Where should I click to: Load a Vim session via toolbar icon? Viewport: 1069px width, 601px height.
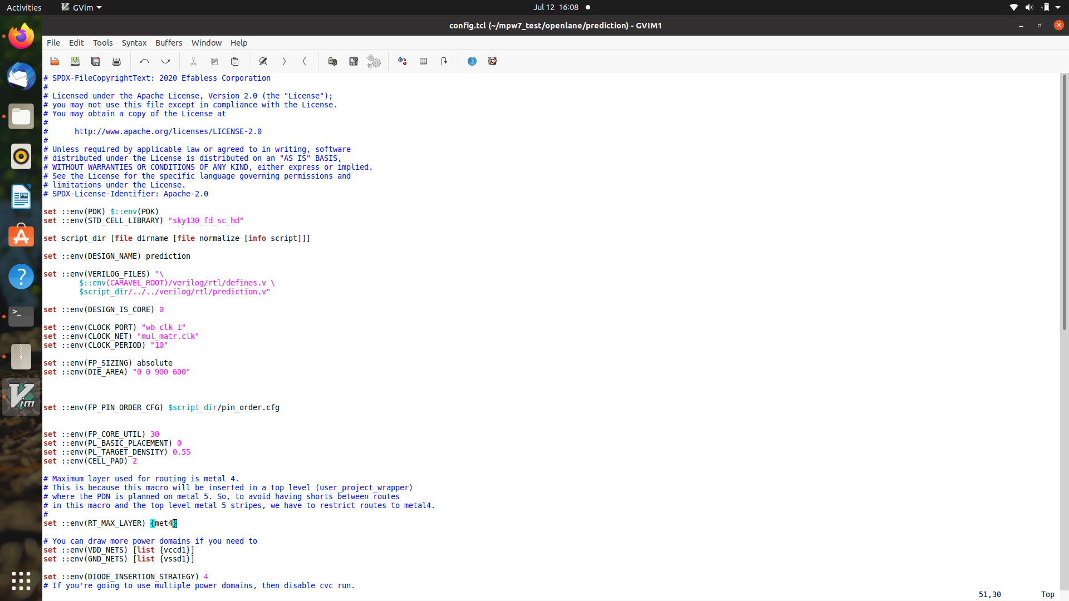click(332, 61)
